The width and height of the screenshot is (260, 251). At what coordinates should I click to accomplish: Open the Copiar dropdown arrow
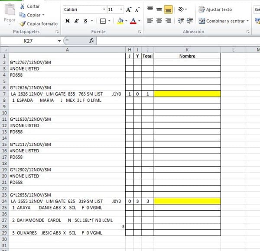coord(43,15)
